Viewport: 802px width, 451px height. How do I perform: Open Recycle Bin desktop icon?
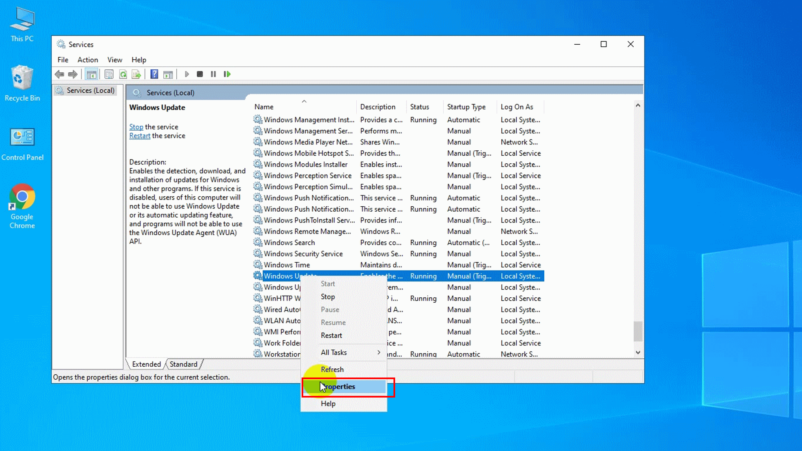click(x=22, y=84)
